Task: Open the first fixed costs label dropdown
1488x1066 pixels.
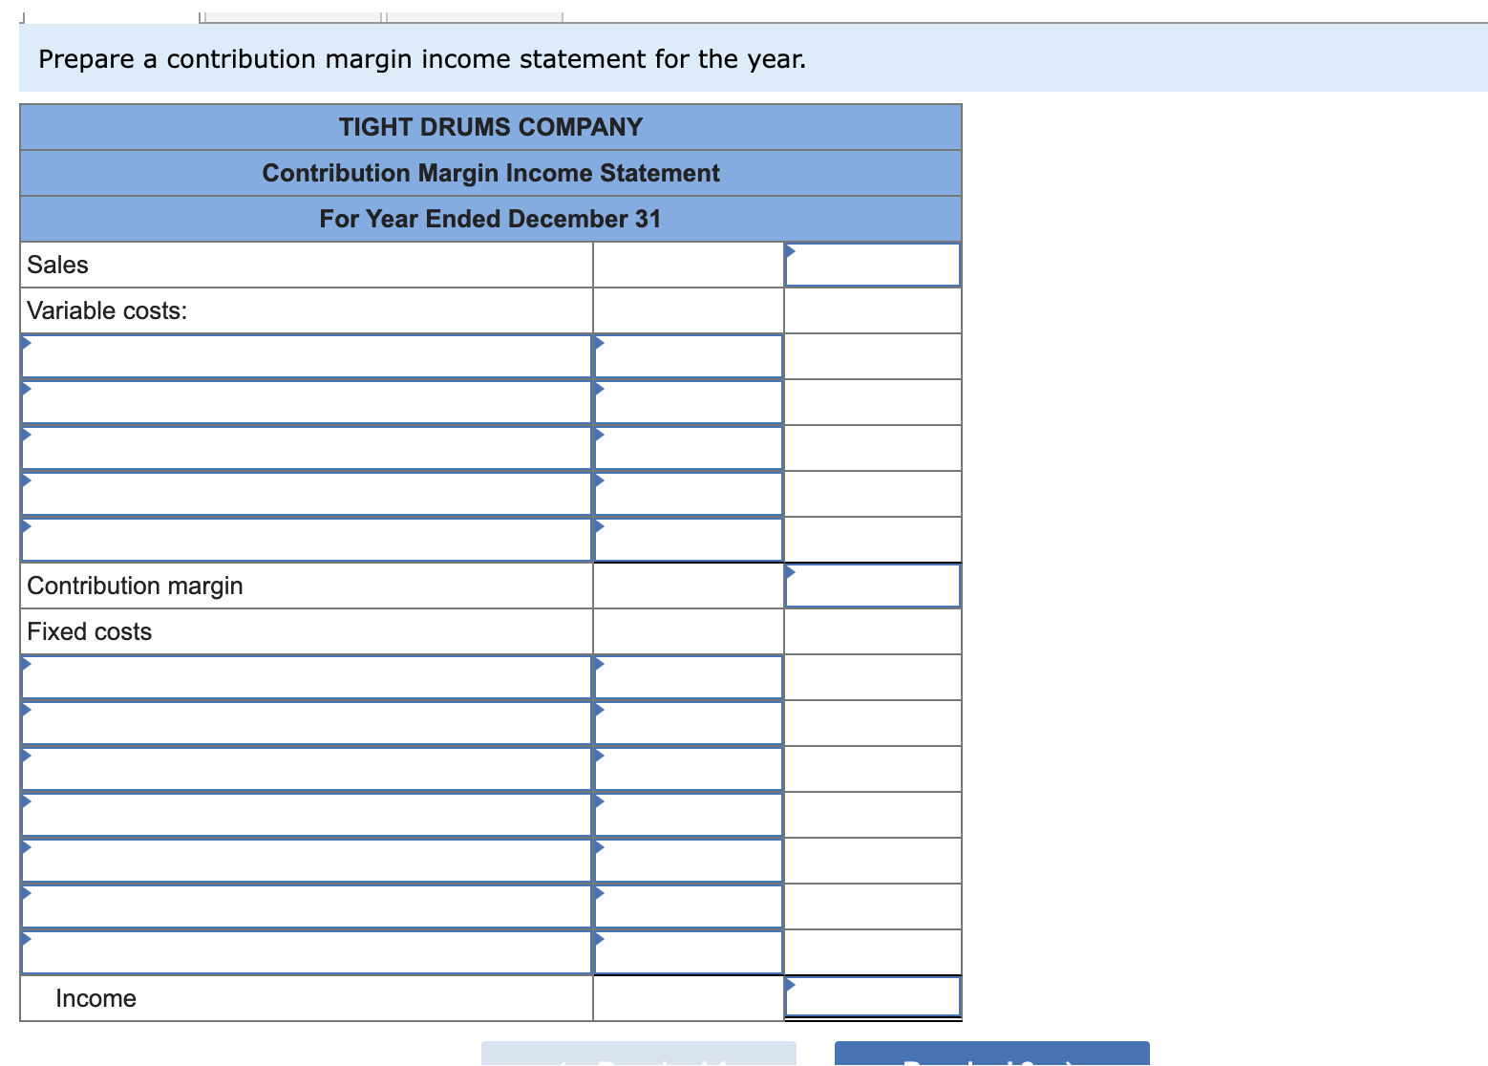Action: coord(306,676)
